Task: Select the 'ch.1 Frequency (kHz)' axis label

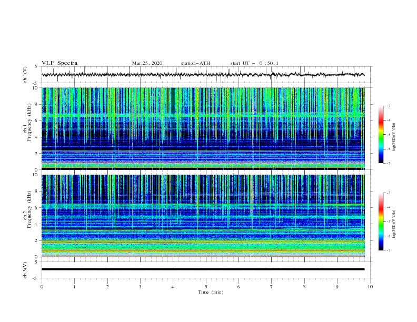Action: tap(27, 123)
